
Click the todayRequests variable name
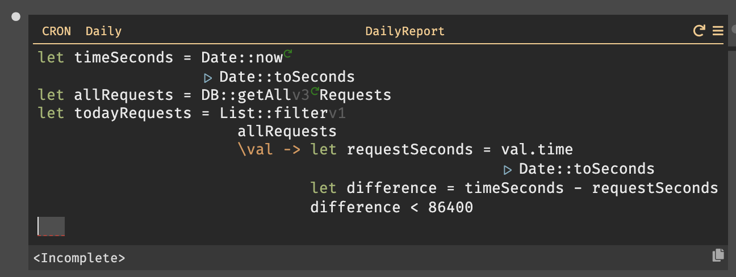pos(133,113)
